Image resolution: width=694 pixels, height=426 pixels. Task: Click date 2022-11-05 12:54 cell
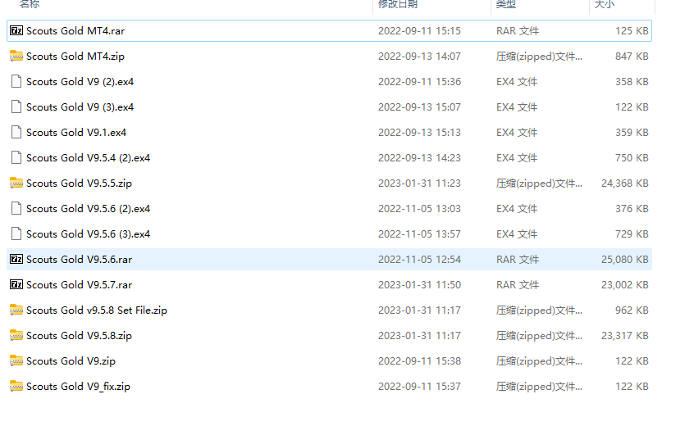click(419, 260)
